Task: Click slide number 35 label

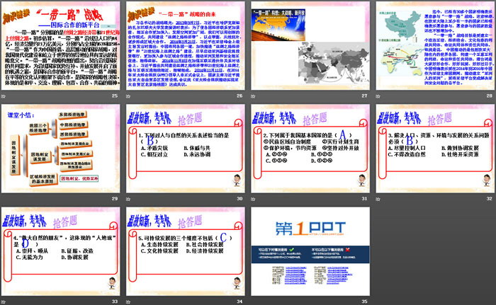Action: [364, 301]
